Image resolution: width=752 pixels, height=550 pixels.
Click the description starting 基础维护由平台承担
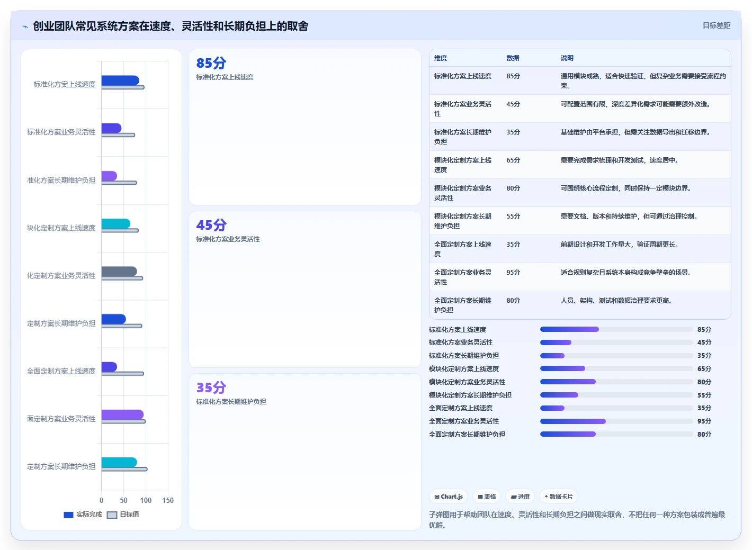(635, 132)
